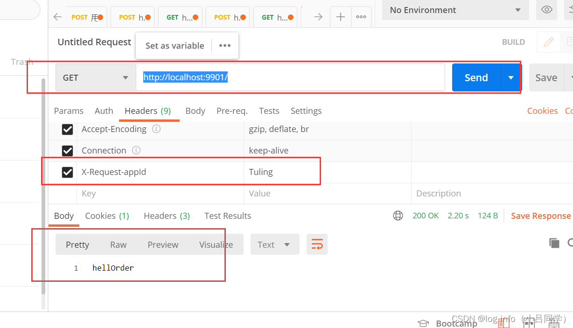Click the 200 OK status text

[x=426, y=216]
